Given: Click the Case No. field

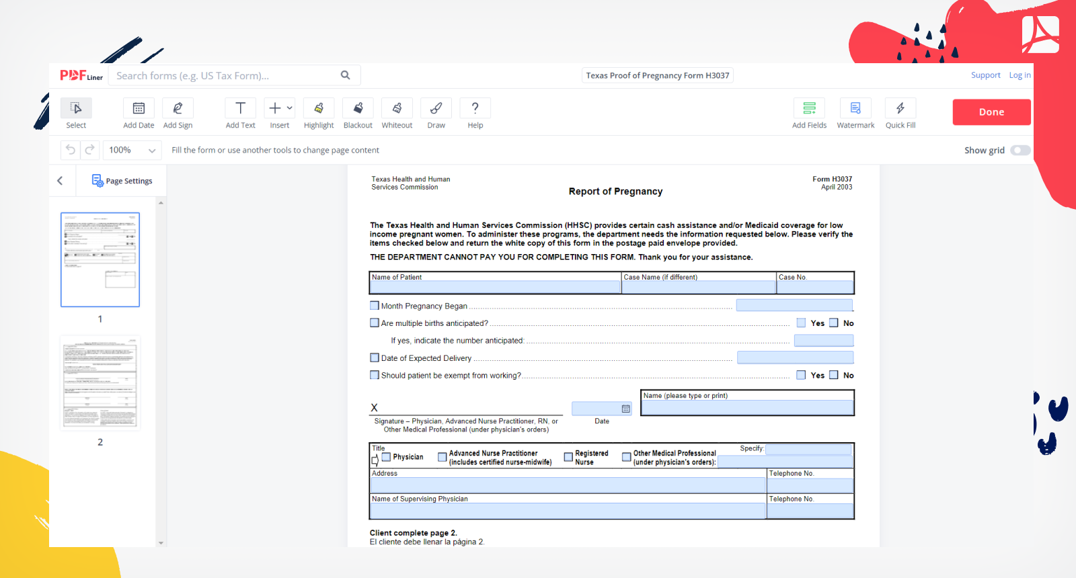Looking at the screenshot, I should coord(815,287).
